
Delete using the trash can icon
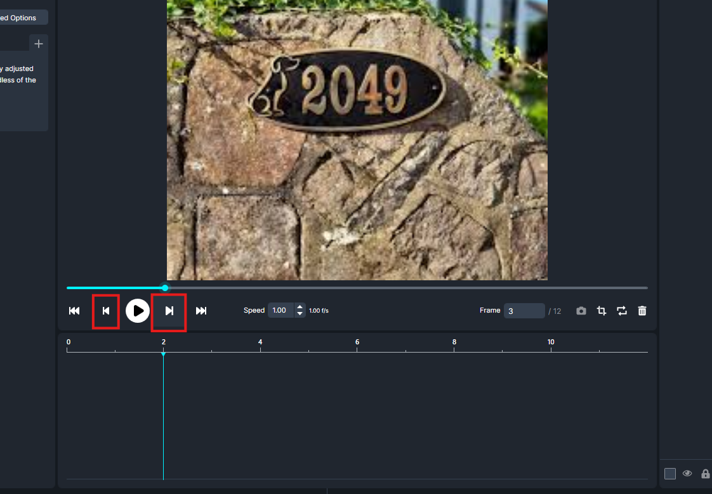642,311
